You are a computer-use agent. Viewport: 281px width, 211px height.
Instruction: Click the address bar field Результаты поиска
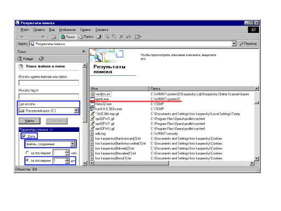pos(131,44)
